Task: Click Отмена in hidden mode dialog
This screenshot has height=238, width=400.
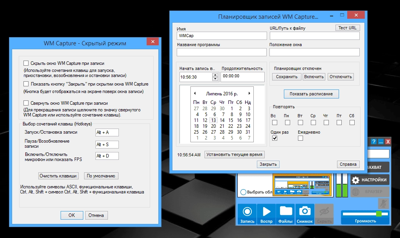Action: pyautogui.click(x=96, y=215)
